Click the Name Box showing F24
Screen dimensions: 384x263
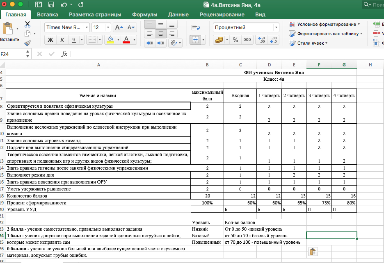(12, 54)
